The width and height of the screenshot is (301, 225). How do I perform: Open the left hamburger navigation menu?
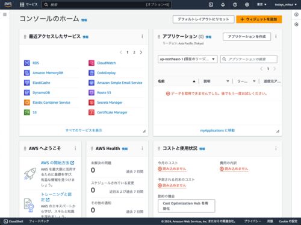(5, 14)
